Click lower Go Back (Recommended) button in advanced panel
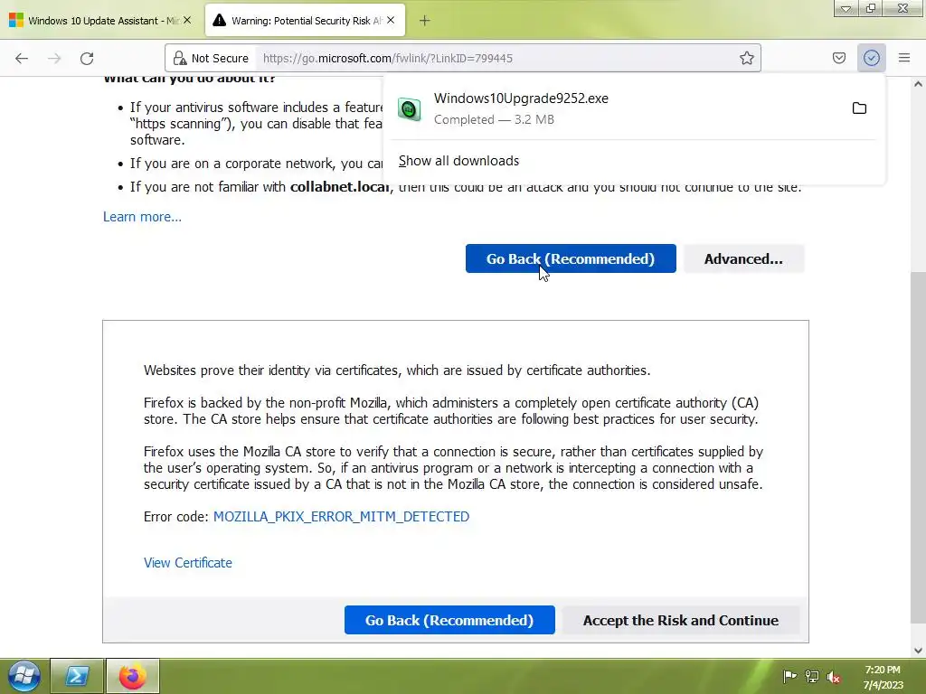 (x=449, y=620)
